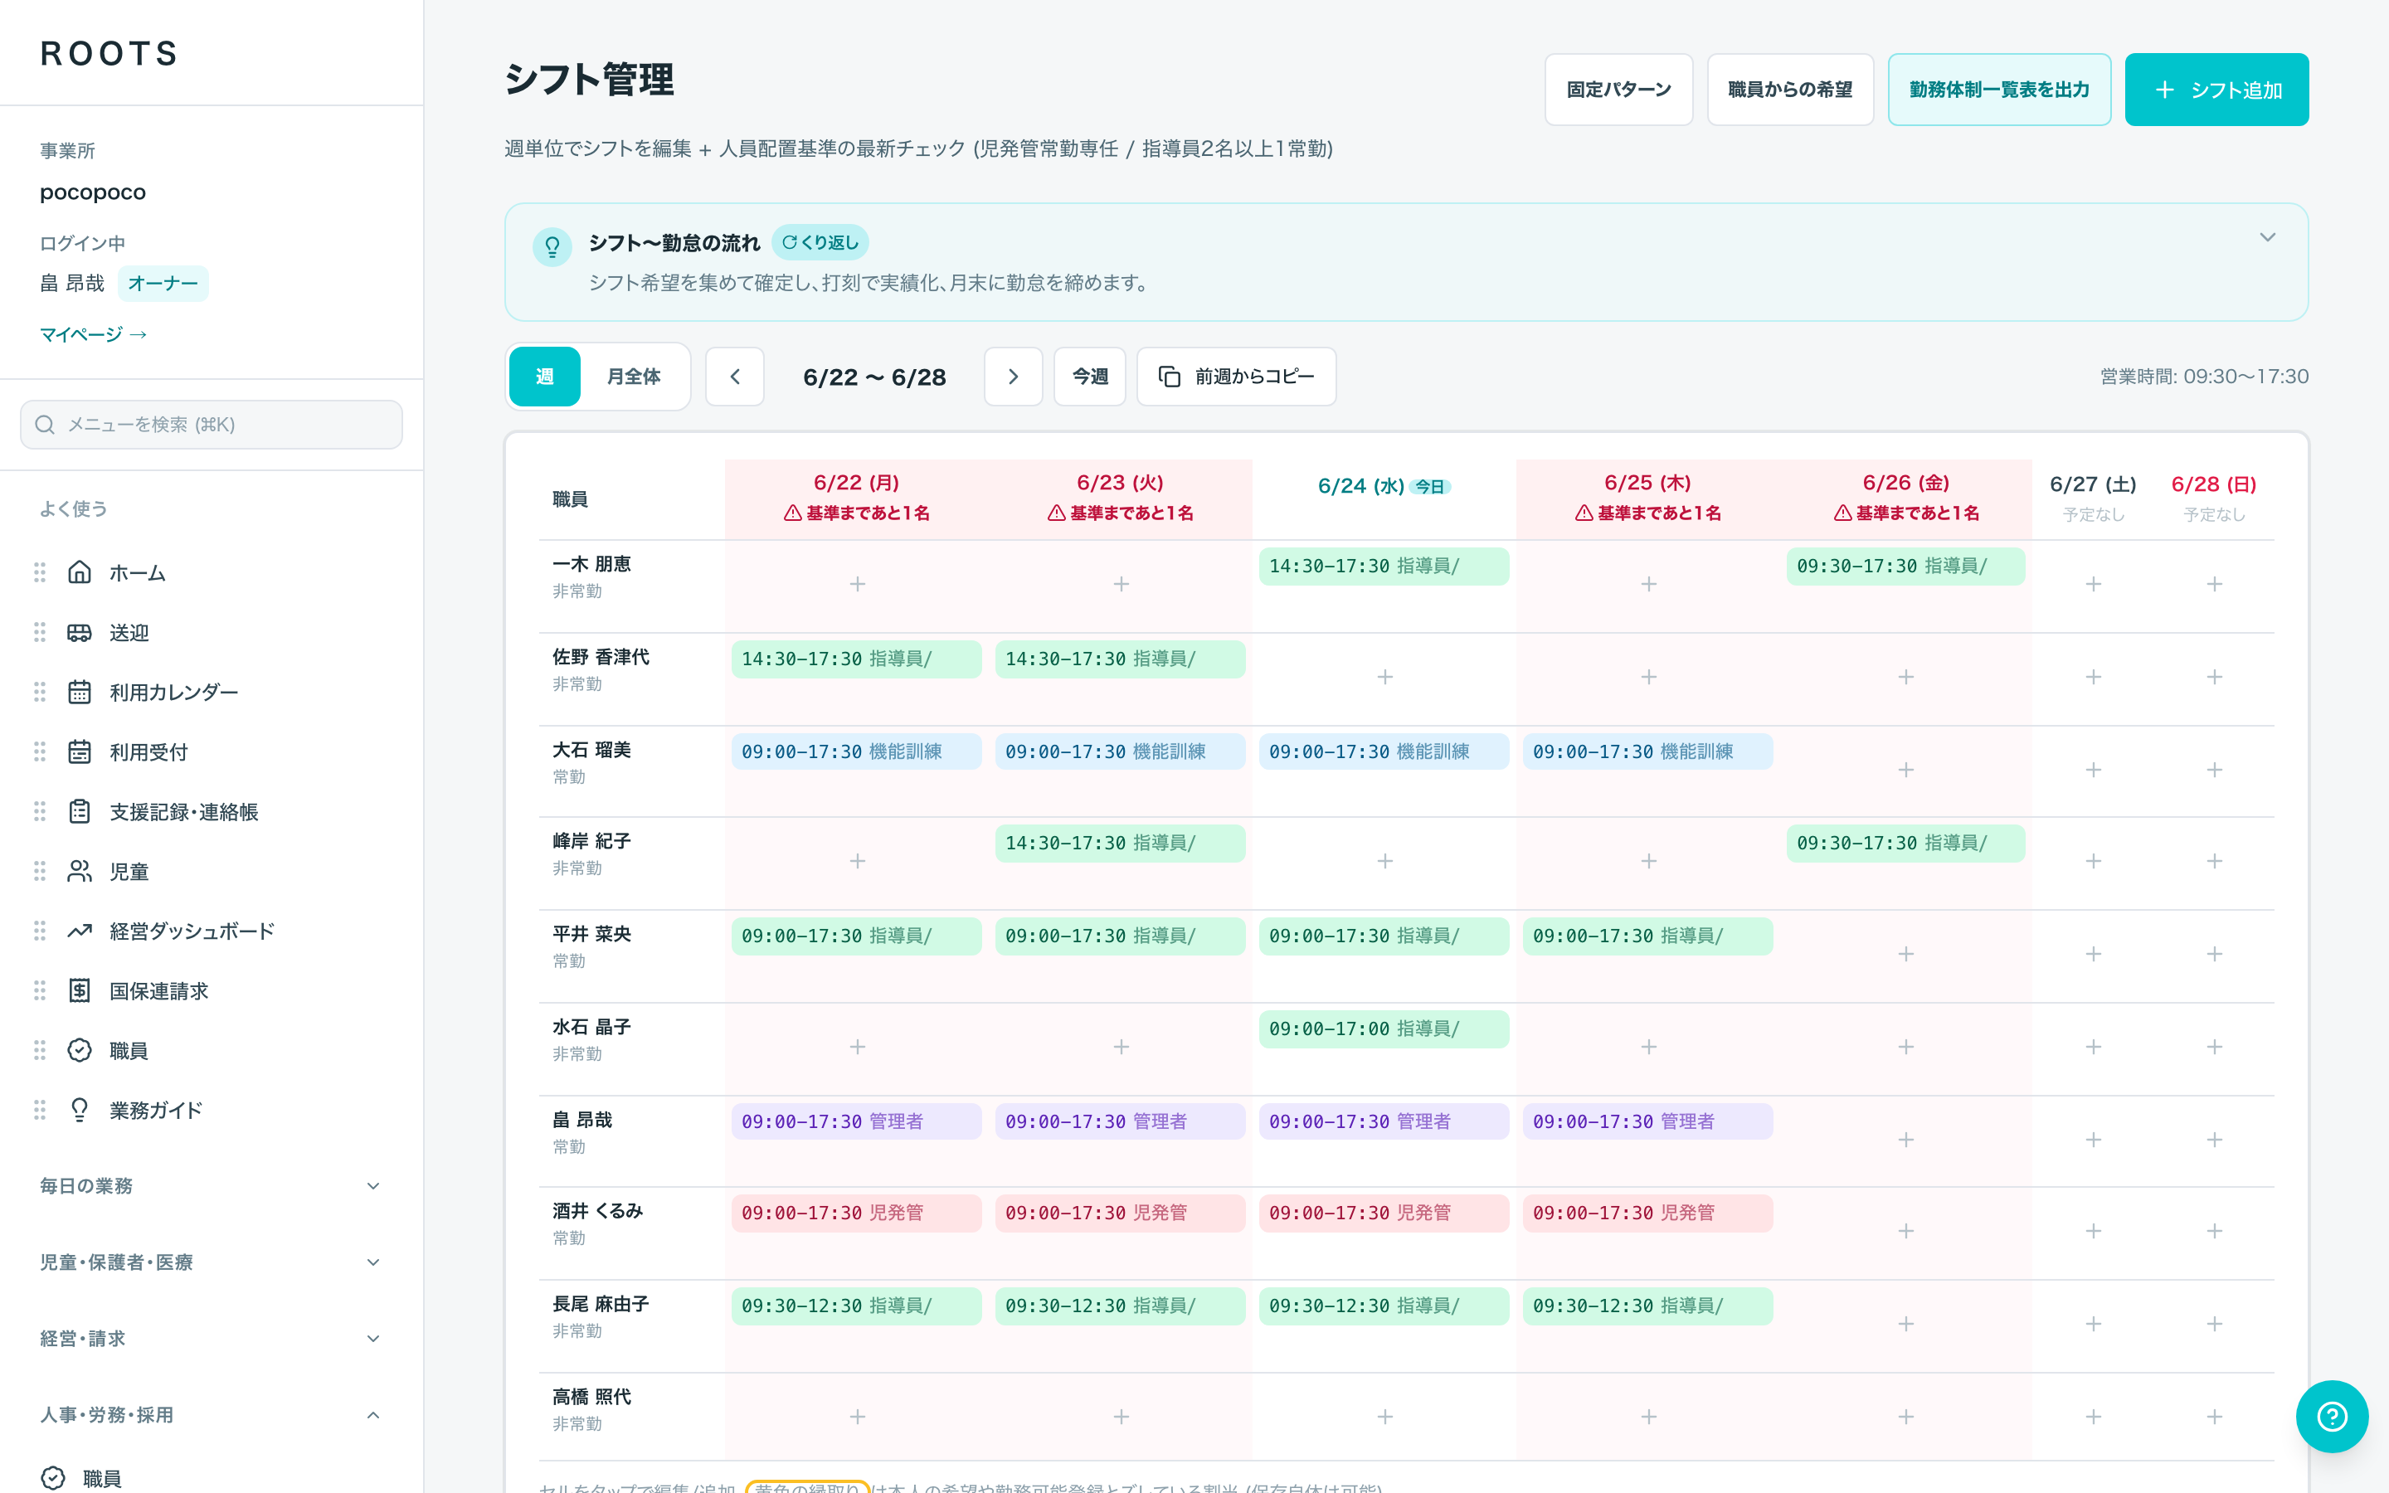
Task: Add shift for 一木 朋恵 on 6/22
Action: 857,585
